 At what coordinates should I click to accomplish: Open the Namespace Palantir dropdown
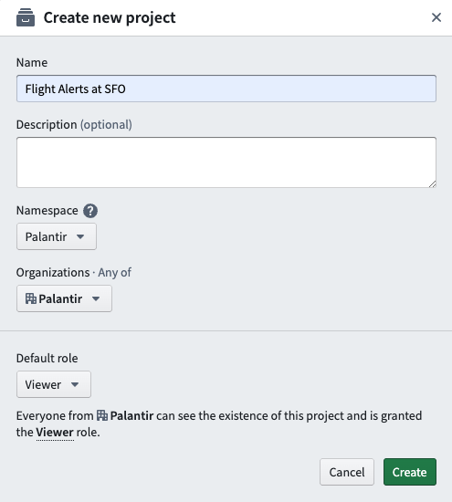tap(57, 236)
